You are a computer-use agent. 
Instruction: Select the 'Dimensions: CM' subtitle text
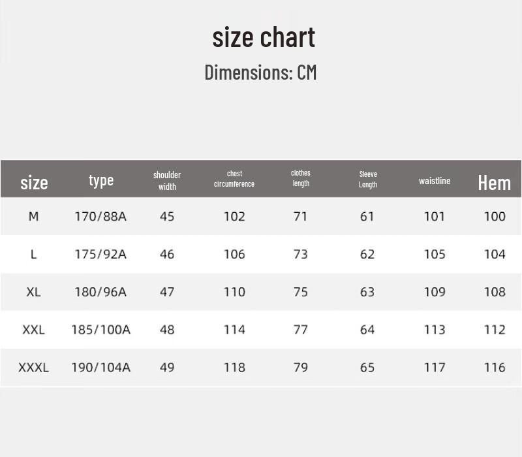click(260, 72)
